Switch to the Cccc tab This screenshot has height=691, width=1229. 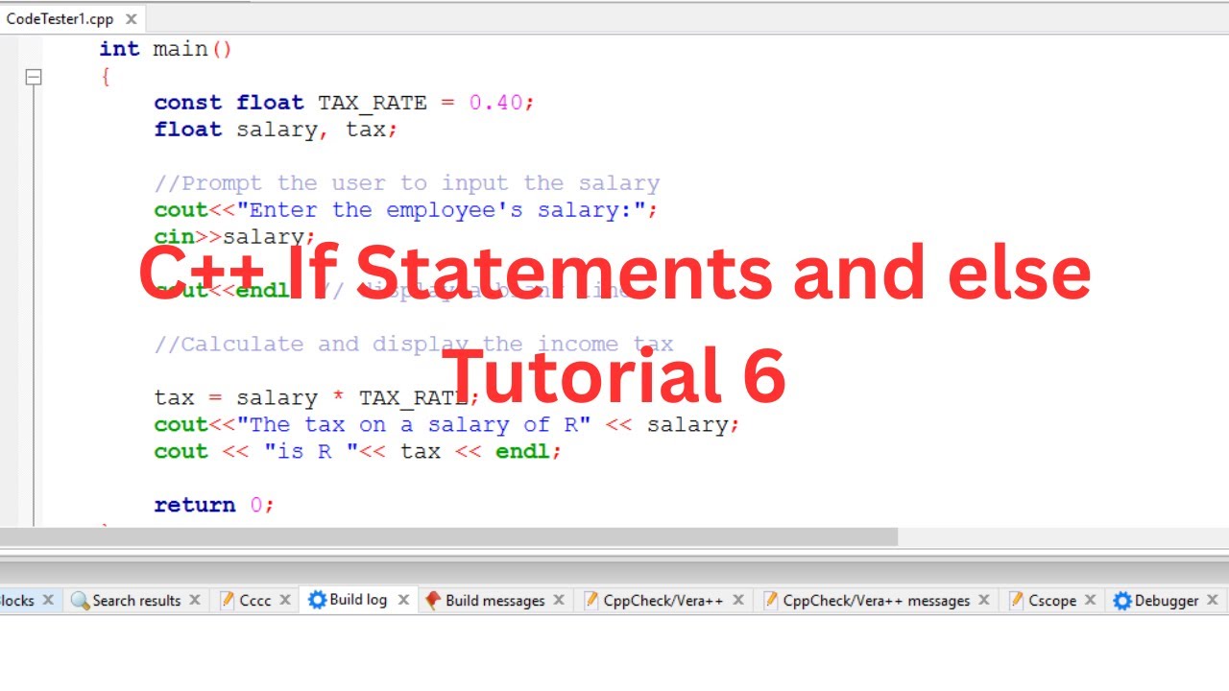coord(255,601)
